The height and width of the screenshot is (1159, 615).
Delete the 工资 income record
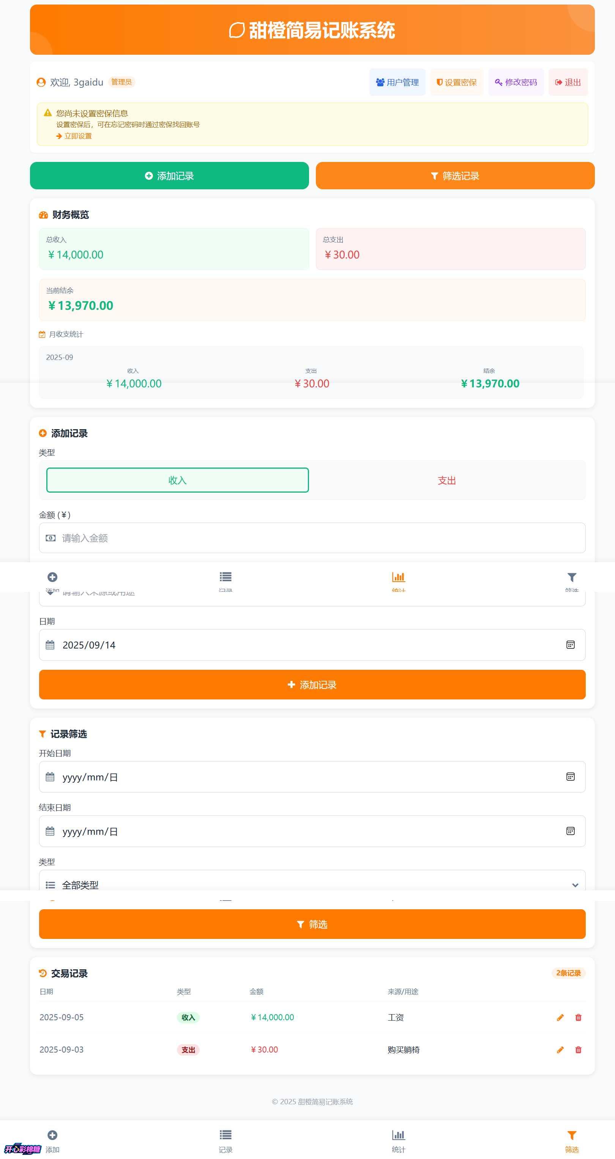click(578, 1018)
